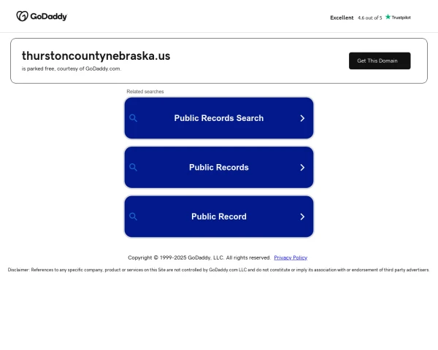438x350 pixels.
Task: Expand the Public Record chevron arrow
Action: tap(302, 217)
